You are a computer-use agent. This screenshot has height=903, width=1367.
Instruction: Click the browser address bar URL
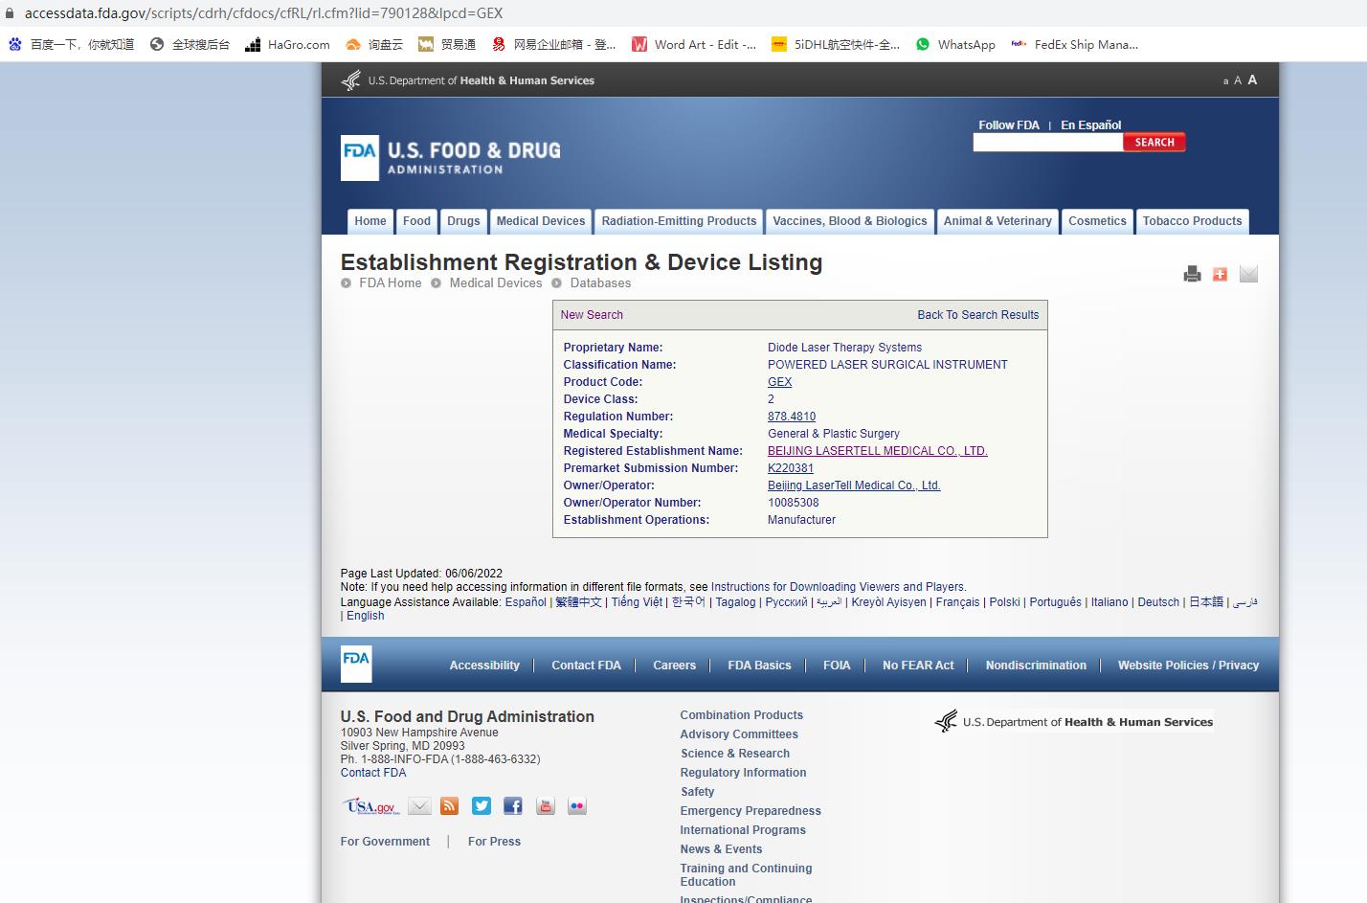tap(263, 13)
